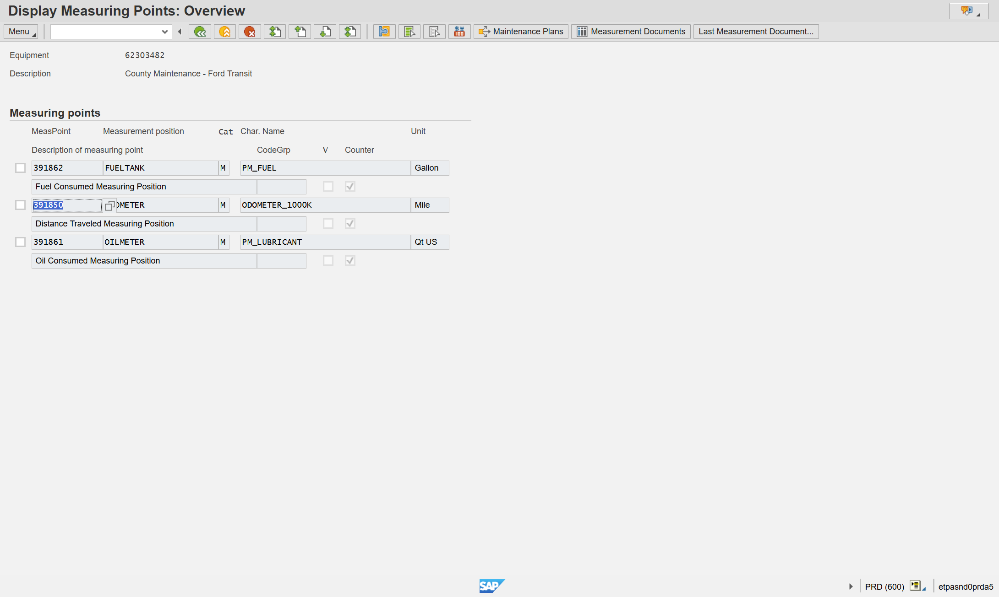The width and height of the screenshot is (999, 597).
Task: Open Maintenance Plans
Action: [x=521, y=32]
